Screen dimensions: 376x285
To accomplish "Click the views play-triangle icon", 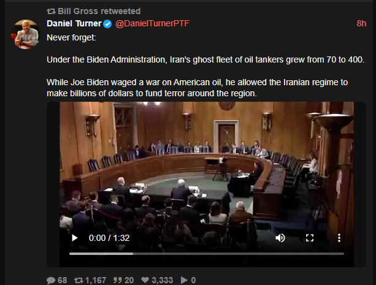I will [184, 280].
